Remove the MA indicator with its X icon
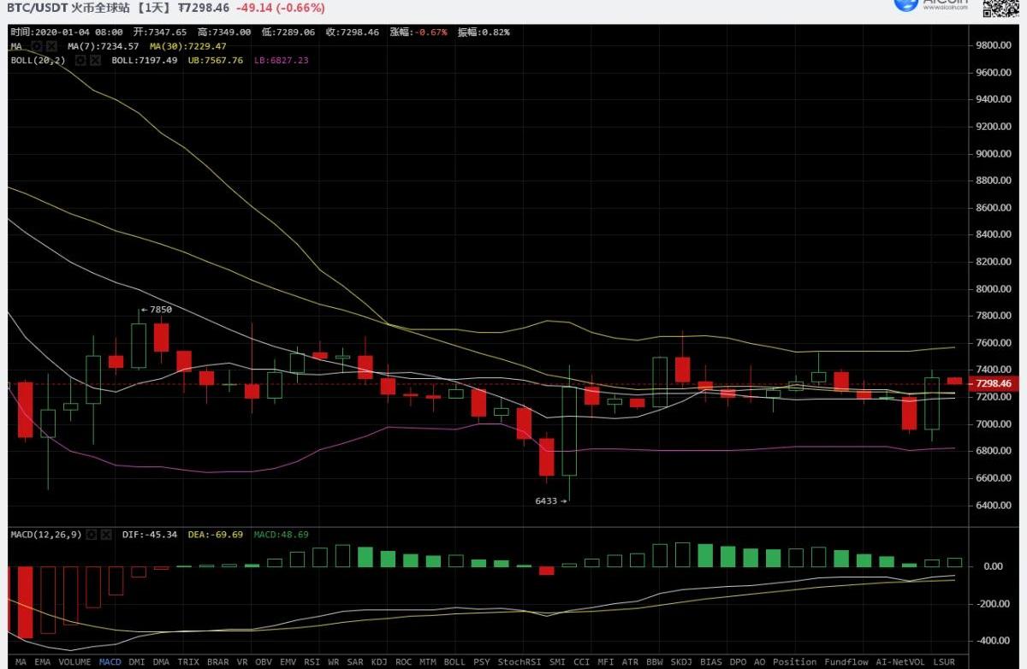The image size is (1027, 669). click(50, 46)
